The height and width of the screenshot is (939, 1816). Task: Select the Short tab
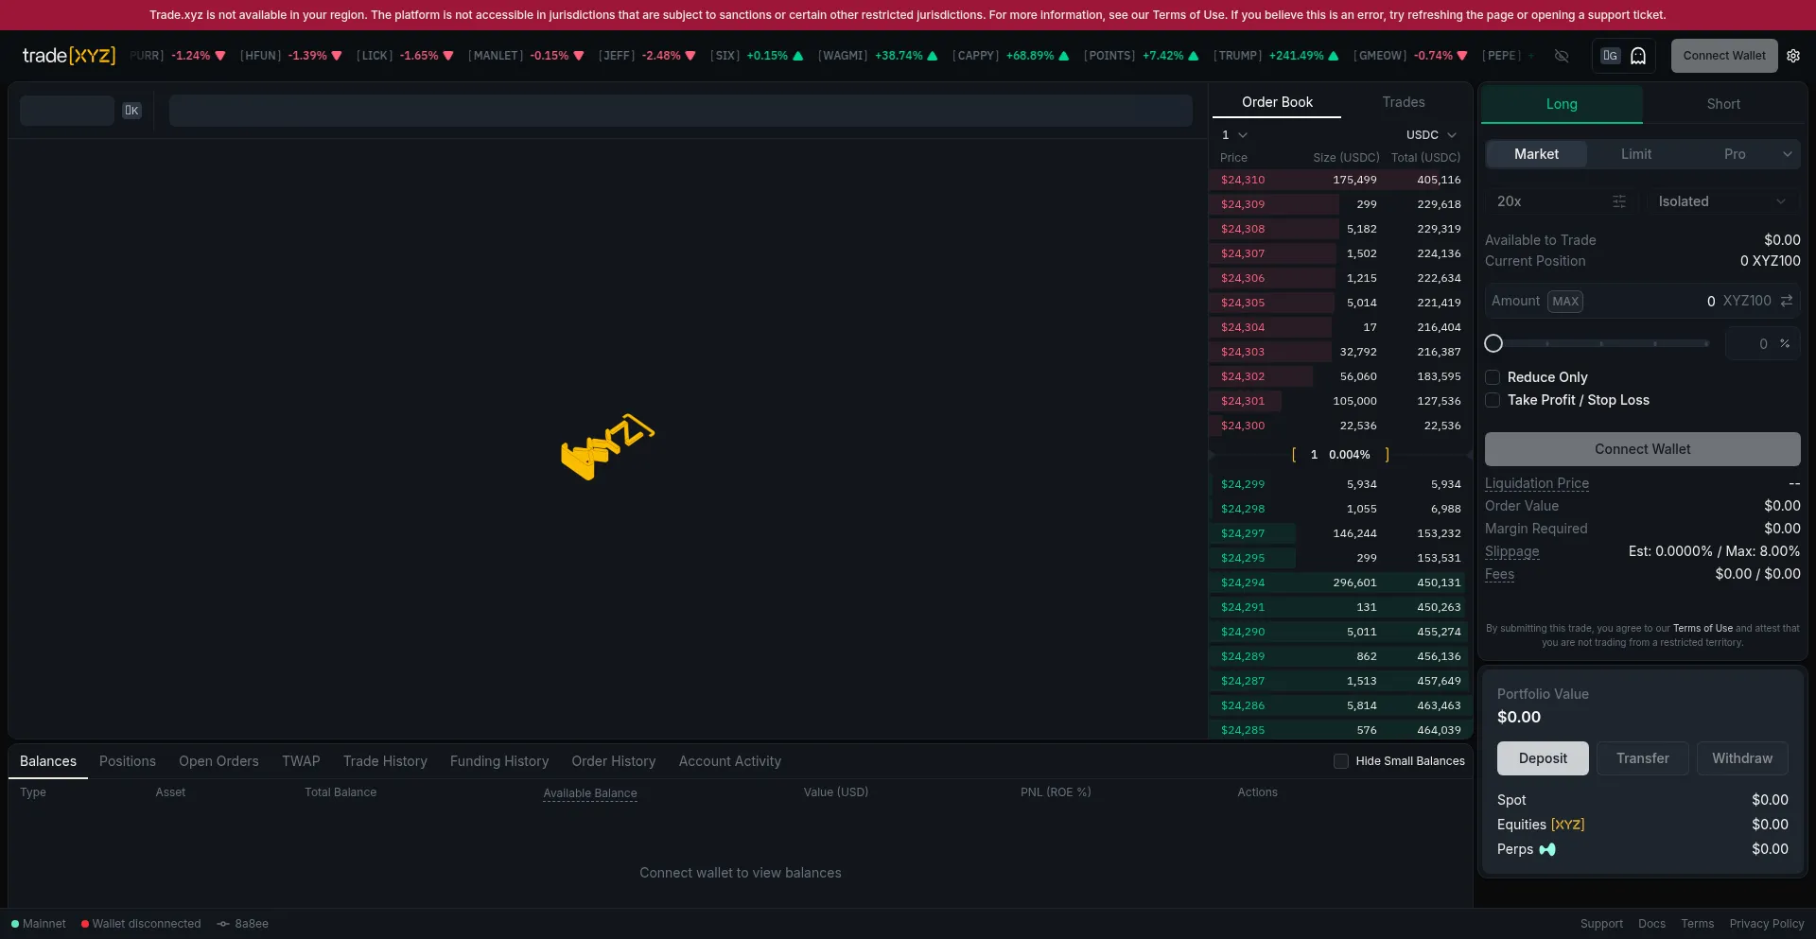tap(1723, 104)
